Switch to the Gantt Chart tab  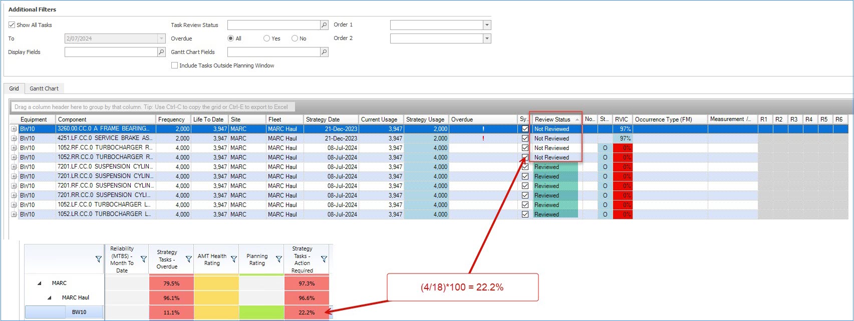pyautogui.click(x=44, y=88)
